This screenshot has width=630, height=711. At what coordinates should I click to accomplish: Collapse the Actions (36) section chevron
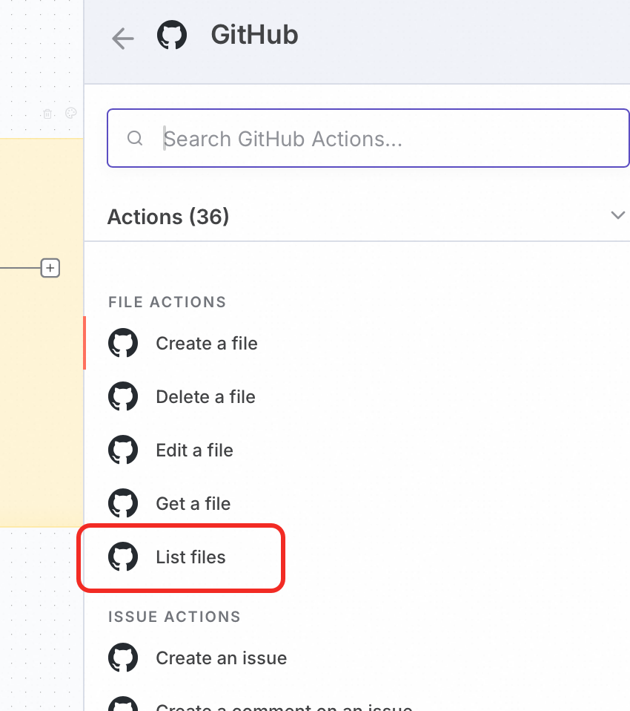tap(617, 216)
